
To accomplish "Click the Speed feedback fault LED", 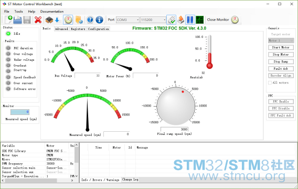I will 8,77.
